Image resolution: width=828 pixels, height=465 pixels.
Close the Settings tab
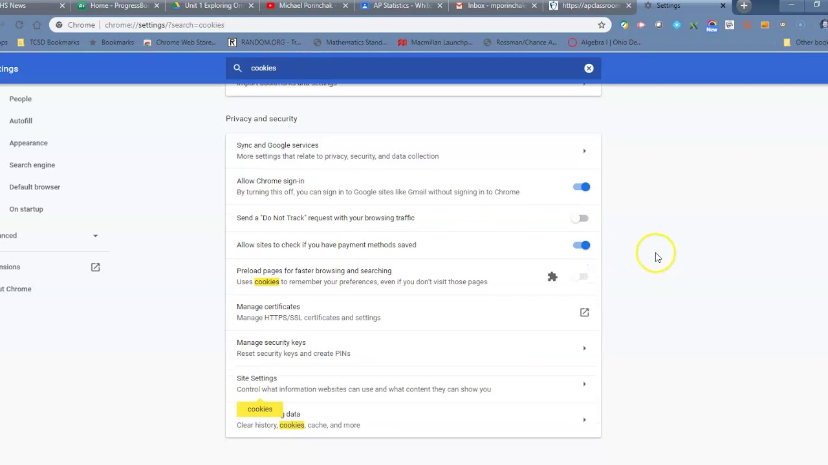click(723, 6)
